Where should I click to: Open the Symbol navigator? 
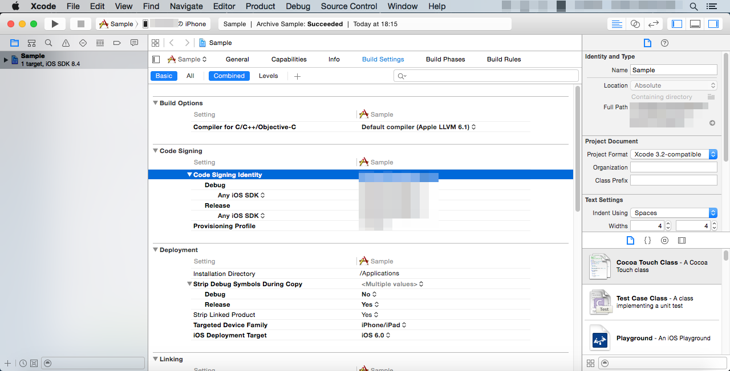pos(31,43)
